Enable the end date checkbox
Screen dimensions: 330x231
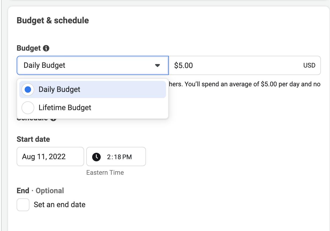coord(23,205)
